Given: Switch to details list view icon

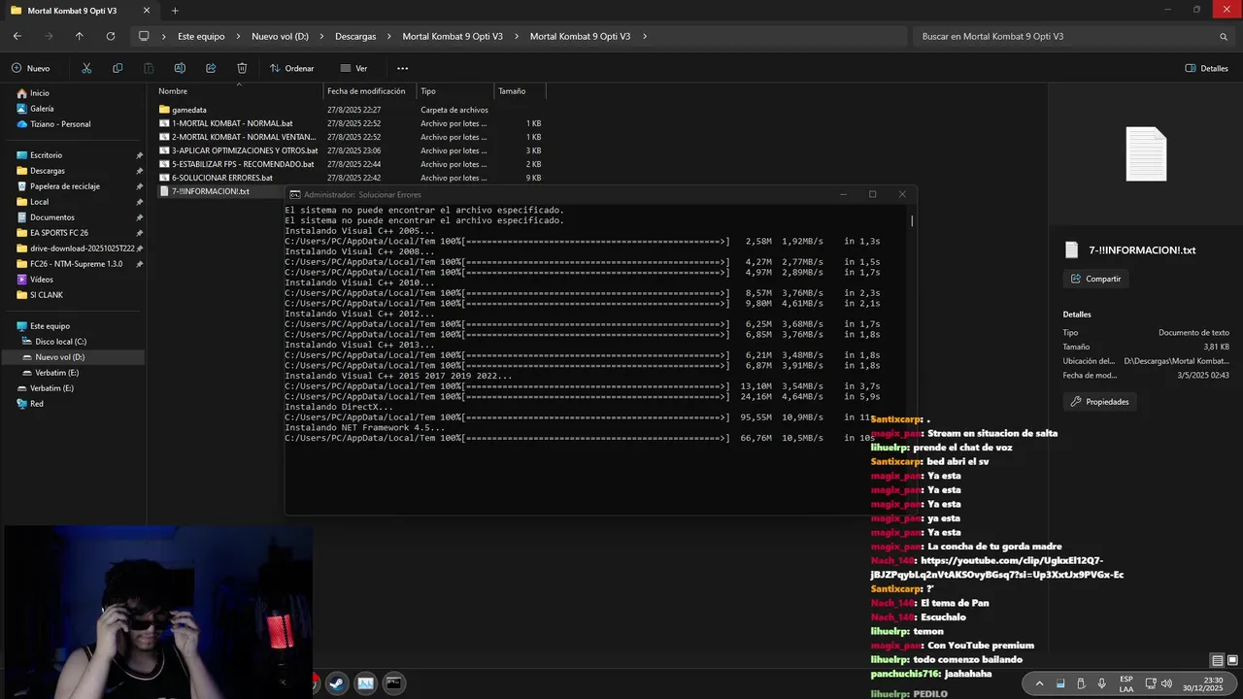Looking at the screenshot, I should [1218, 661].
